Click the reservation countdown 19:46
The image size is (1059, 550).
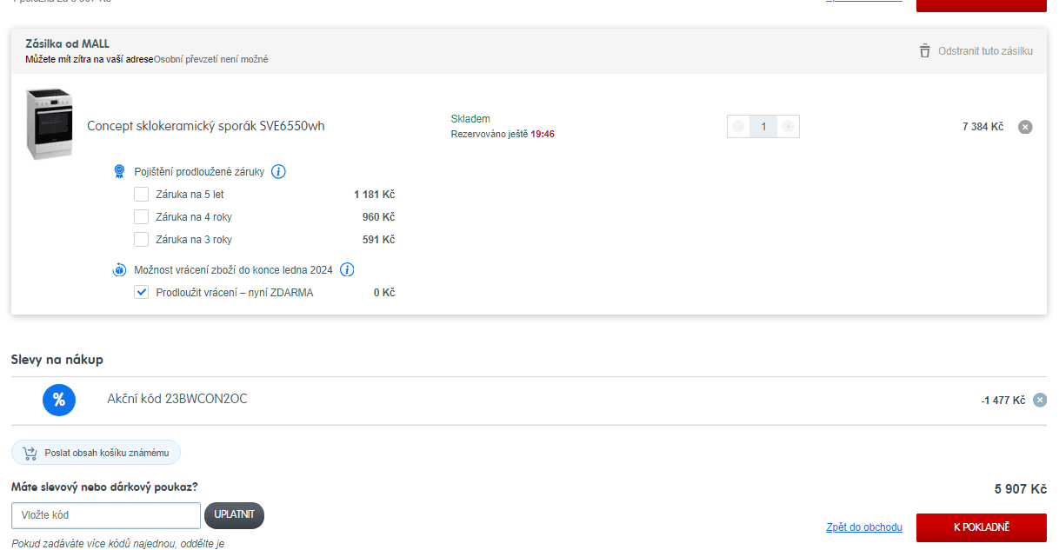[x=543, y=135]
